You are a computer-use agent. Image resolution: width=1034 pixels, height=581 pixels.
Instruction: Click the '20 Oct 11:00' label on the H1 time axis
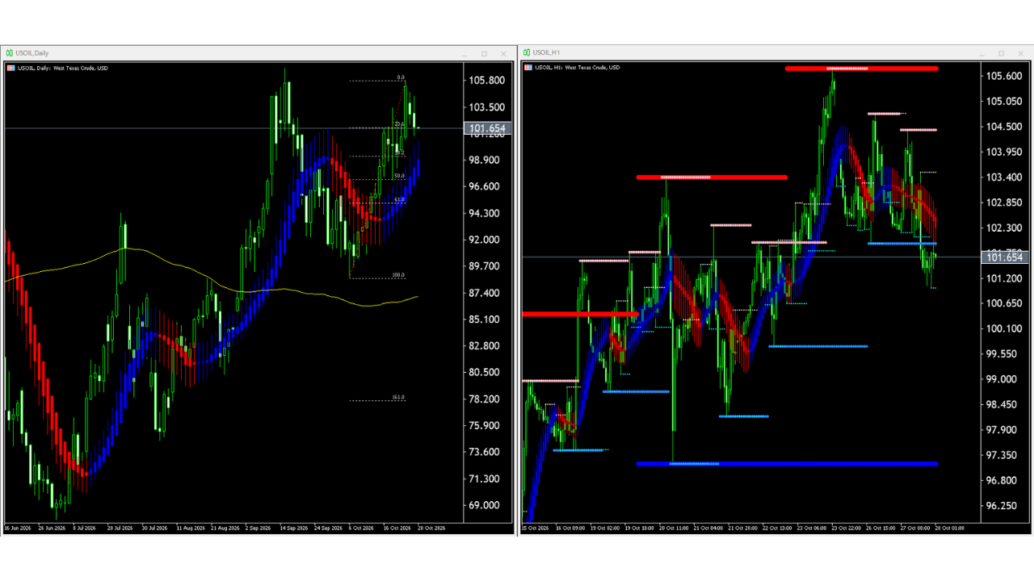click(x=672, y=529)
